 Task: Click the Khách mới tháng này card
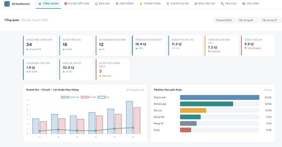pos(40,46)
